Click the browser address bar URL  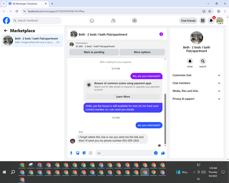(56, 11)
